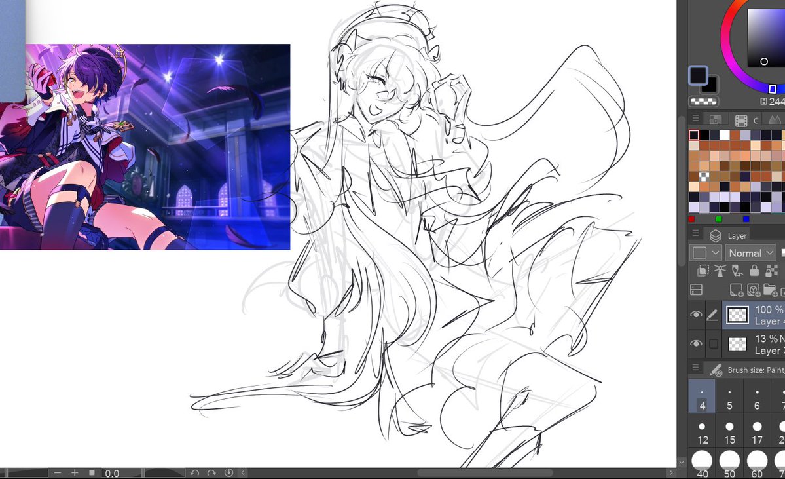Select brush size 40
Image resolution: width=785 pixels, height=479 pixels.
click(702, 463)
